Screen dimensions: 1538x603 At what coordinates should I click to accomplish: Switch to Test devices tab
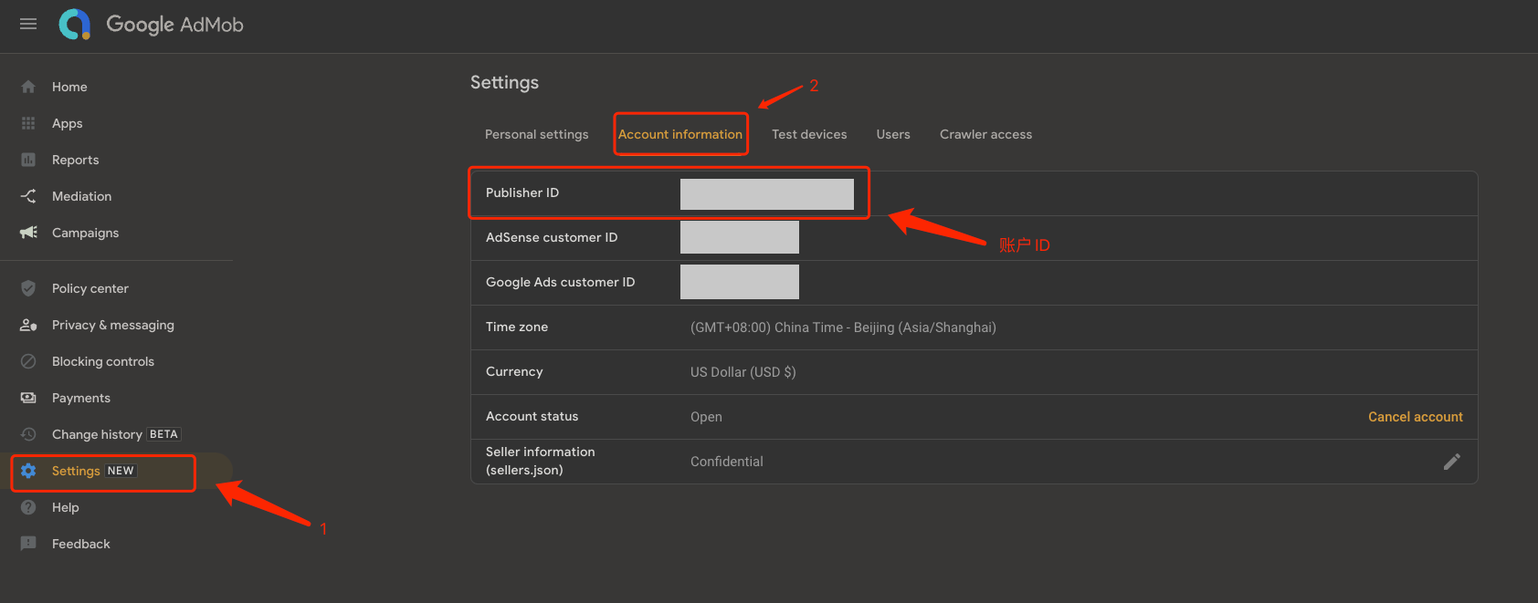coord(809,134)
